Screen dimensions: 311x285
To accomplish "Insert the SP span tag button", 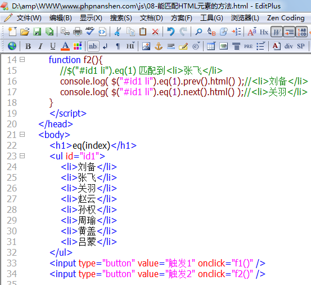I will (301, 46).
